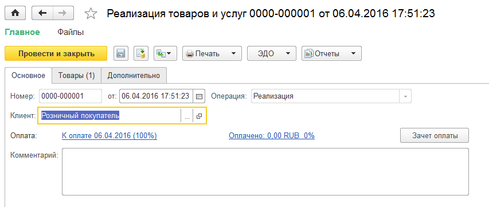
Task: Click into the Комментарий text area
Action: pos(265,172)
